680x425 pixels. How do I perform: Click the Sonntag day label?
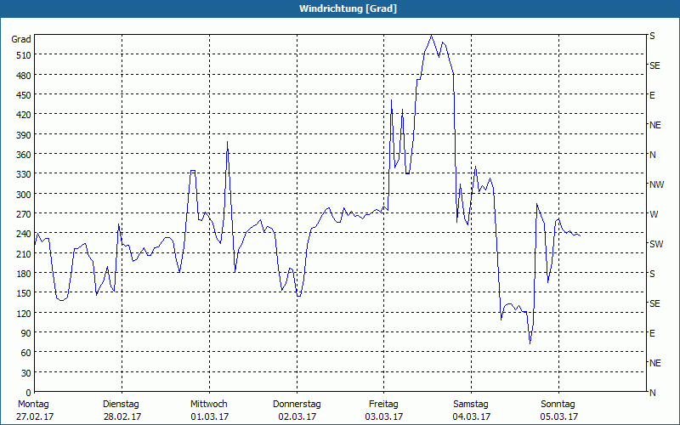[558, 405]
